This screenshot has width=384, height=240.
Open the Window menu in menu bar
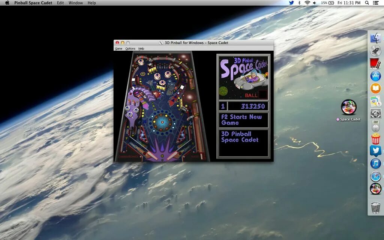76,3
